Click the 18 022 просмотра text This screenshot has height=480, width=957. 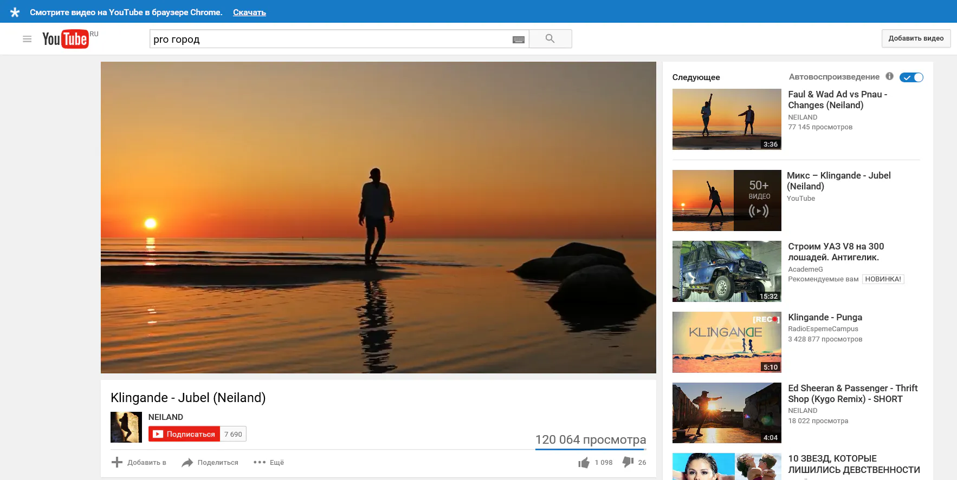pos(818,421)
